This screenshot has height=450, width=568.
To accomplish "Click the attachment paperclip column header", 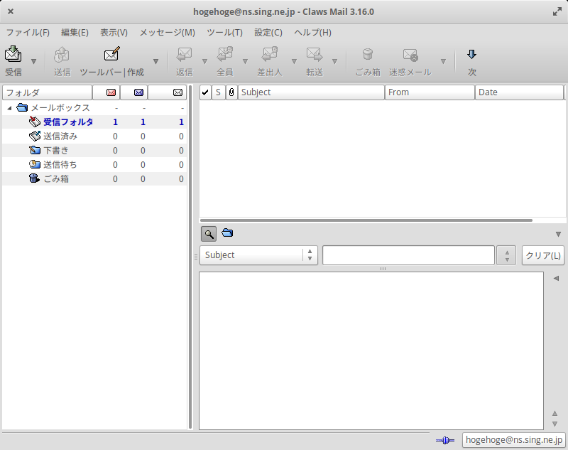I will pyautogui.click(x=231, y=92).
